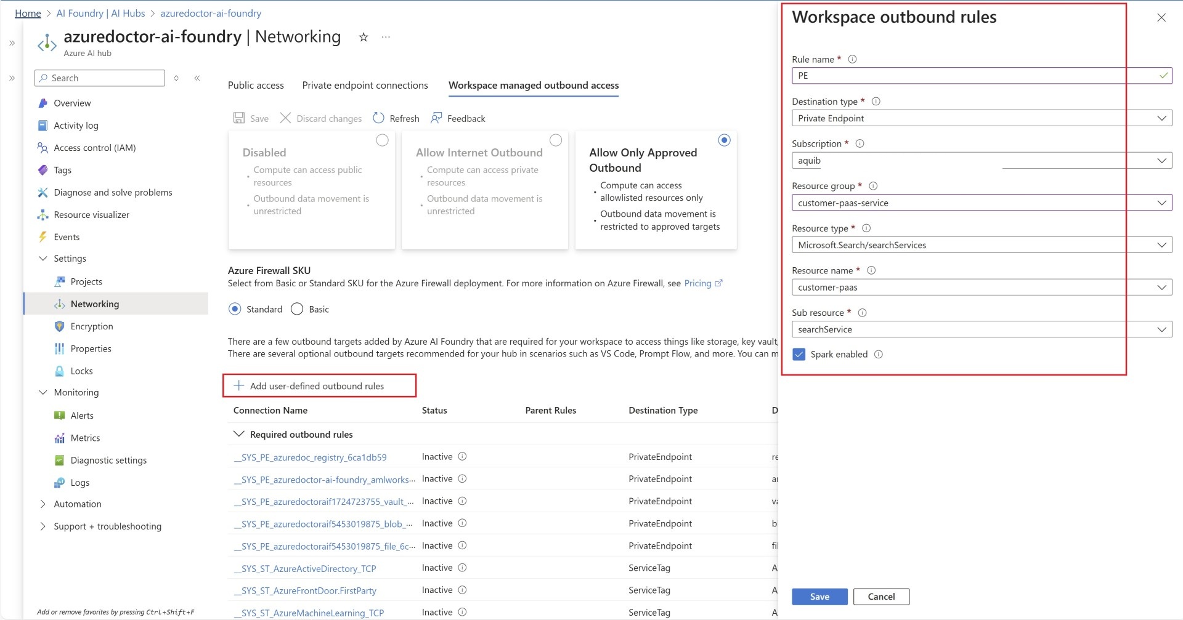This screenshot has width=1183, height=620.
Task: Switch to Public access tab
Action: 256,85
